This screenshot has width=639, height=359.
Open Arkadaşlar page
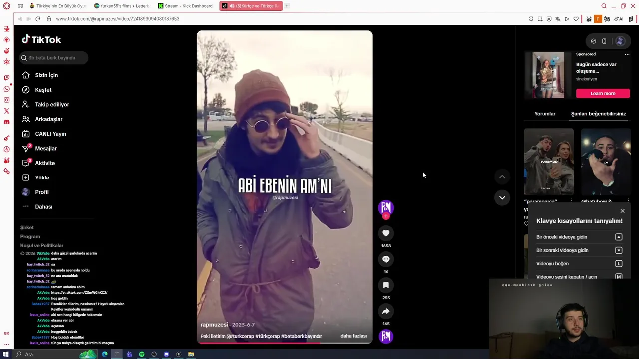[x=42, y=119]
